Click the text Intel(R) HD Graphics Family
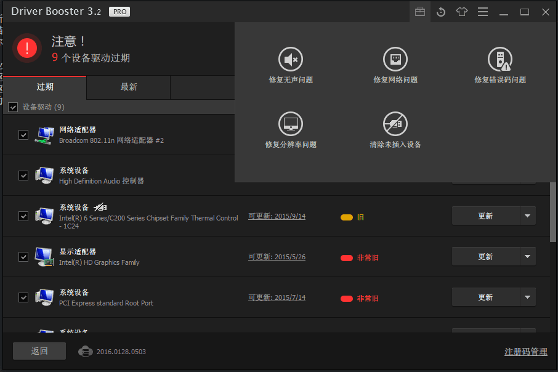This screenshot has height=372, width=558. pyautogui.click(x=99, y=262)
